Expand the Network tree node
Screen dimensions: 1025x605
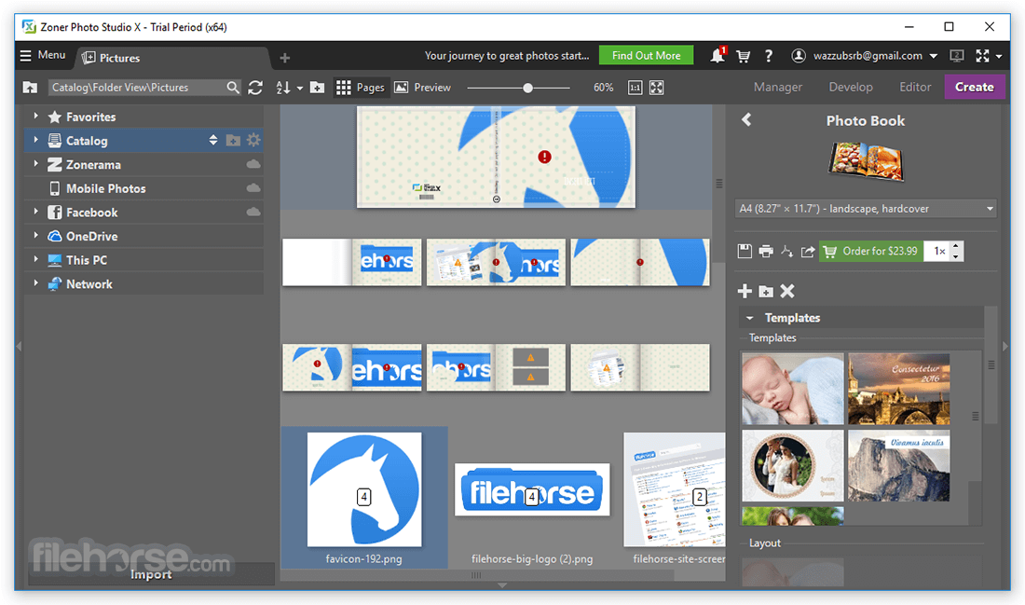(x=36, y=282)
